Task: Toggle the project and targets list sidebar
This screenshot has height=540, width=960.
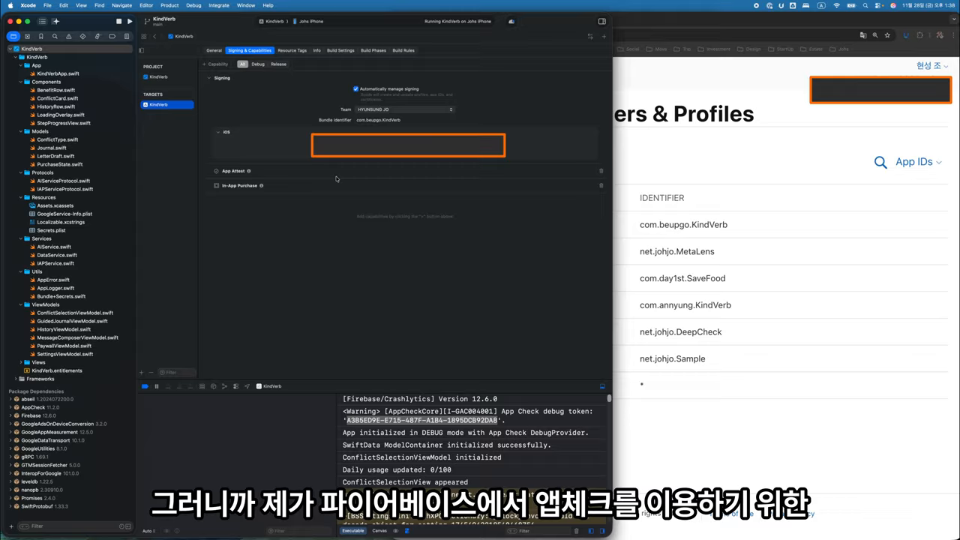Action: pos(142,50)
